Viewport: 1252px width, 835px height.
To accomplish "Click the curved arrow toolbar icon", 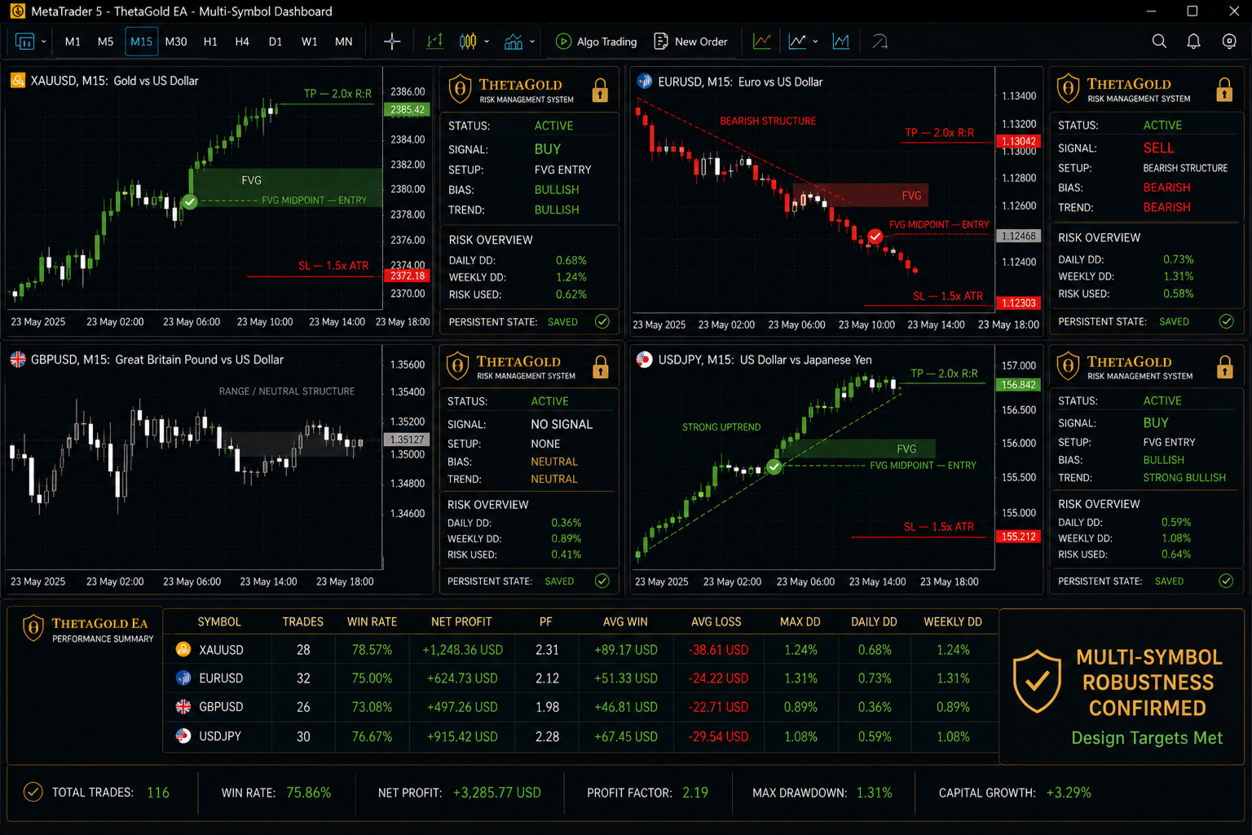I will (880, 42).
